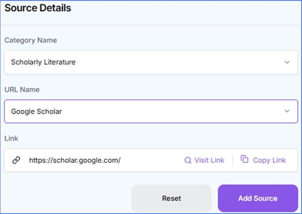Click the https://scholar.google.com/ URL text
302x214 pixels.
(75, 160)
